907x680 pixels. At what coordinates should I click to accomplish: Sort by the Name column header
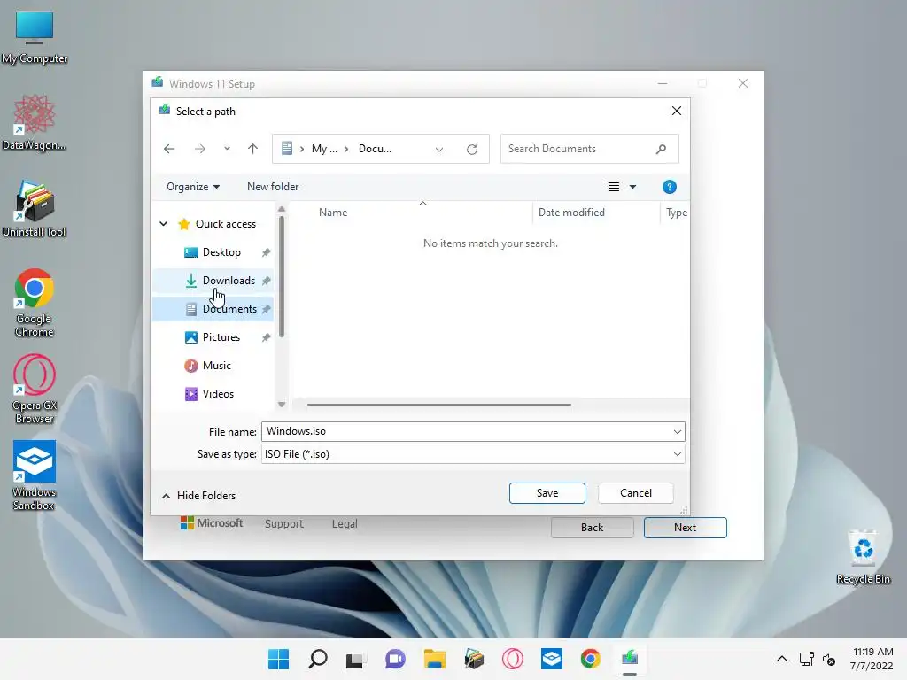click(x=333, y=212)
